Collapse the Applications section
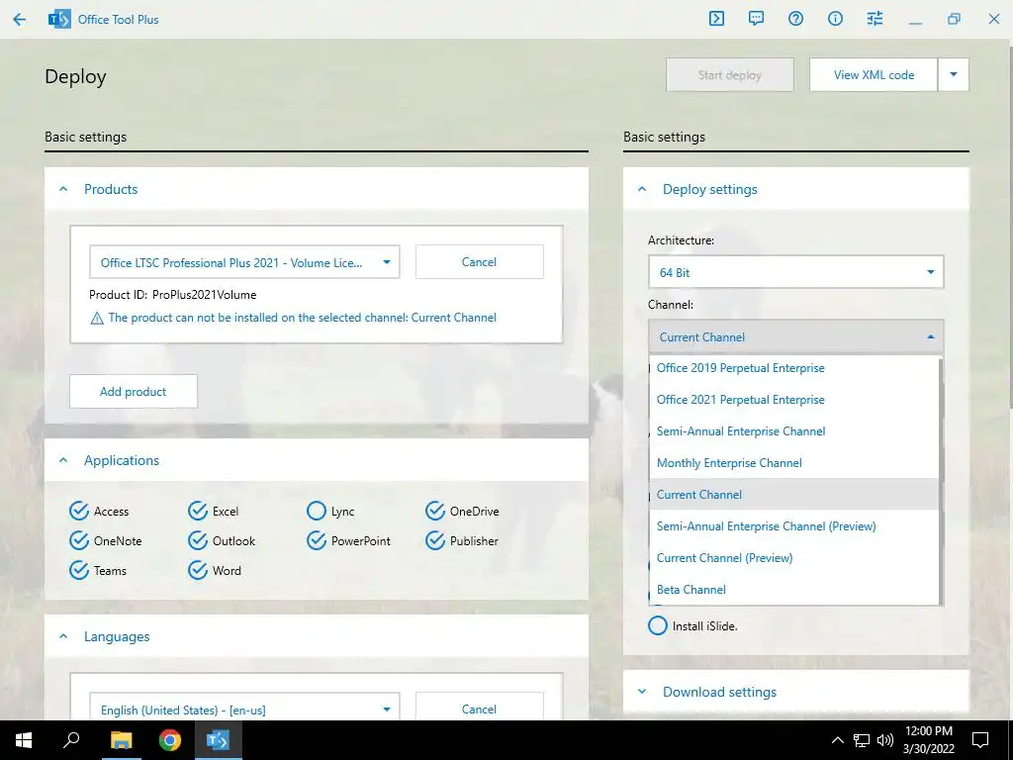Image resolution: width=1013 pixels, height=760 pixels. 63,461
